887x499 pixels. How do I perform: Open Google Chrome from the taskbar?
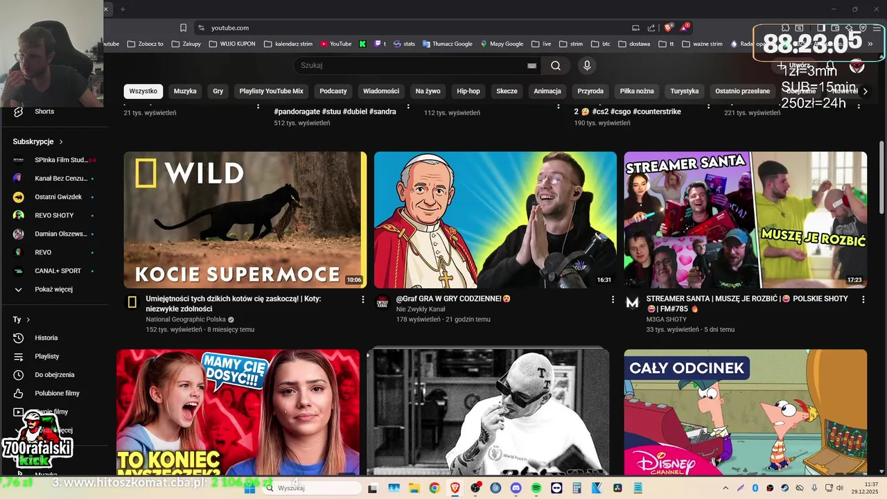(434, 488)
